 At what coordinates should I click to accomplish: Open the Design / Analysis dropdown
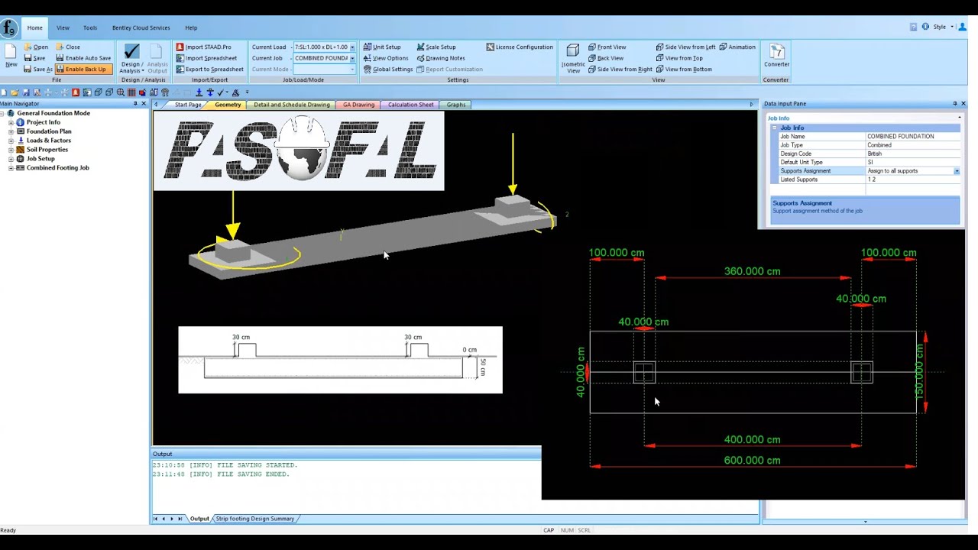pos(131,58)
